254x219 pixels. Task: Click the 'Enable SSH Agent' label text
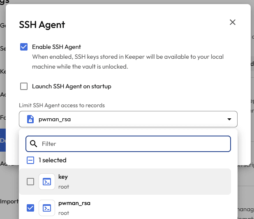(56, 47)
